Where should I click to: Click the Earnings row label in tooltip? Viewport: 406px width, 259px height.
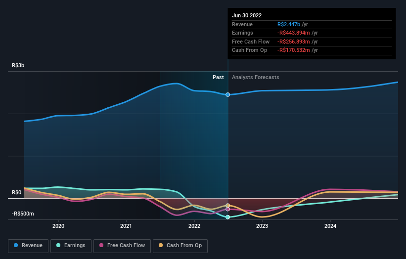(x=242, y=33)
